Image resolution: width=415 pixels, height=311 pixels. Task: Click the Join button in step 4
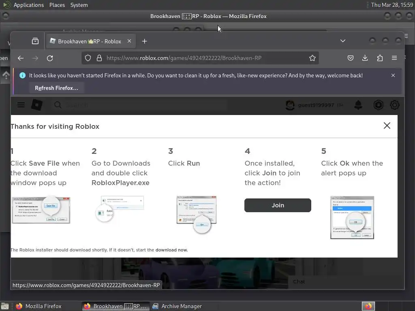(278, 205)
